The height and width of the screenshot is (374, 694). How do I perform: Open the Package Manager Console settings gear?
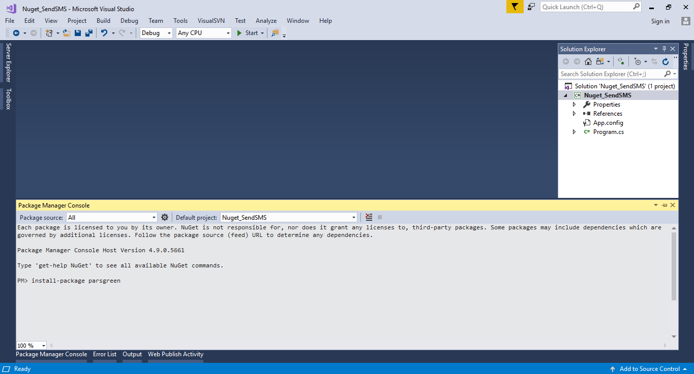165,217
